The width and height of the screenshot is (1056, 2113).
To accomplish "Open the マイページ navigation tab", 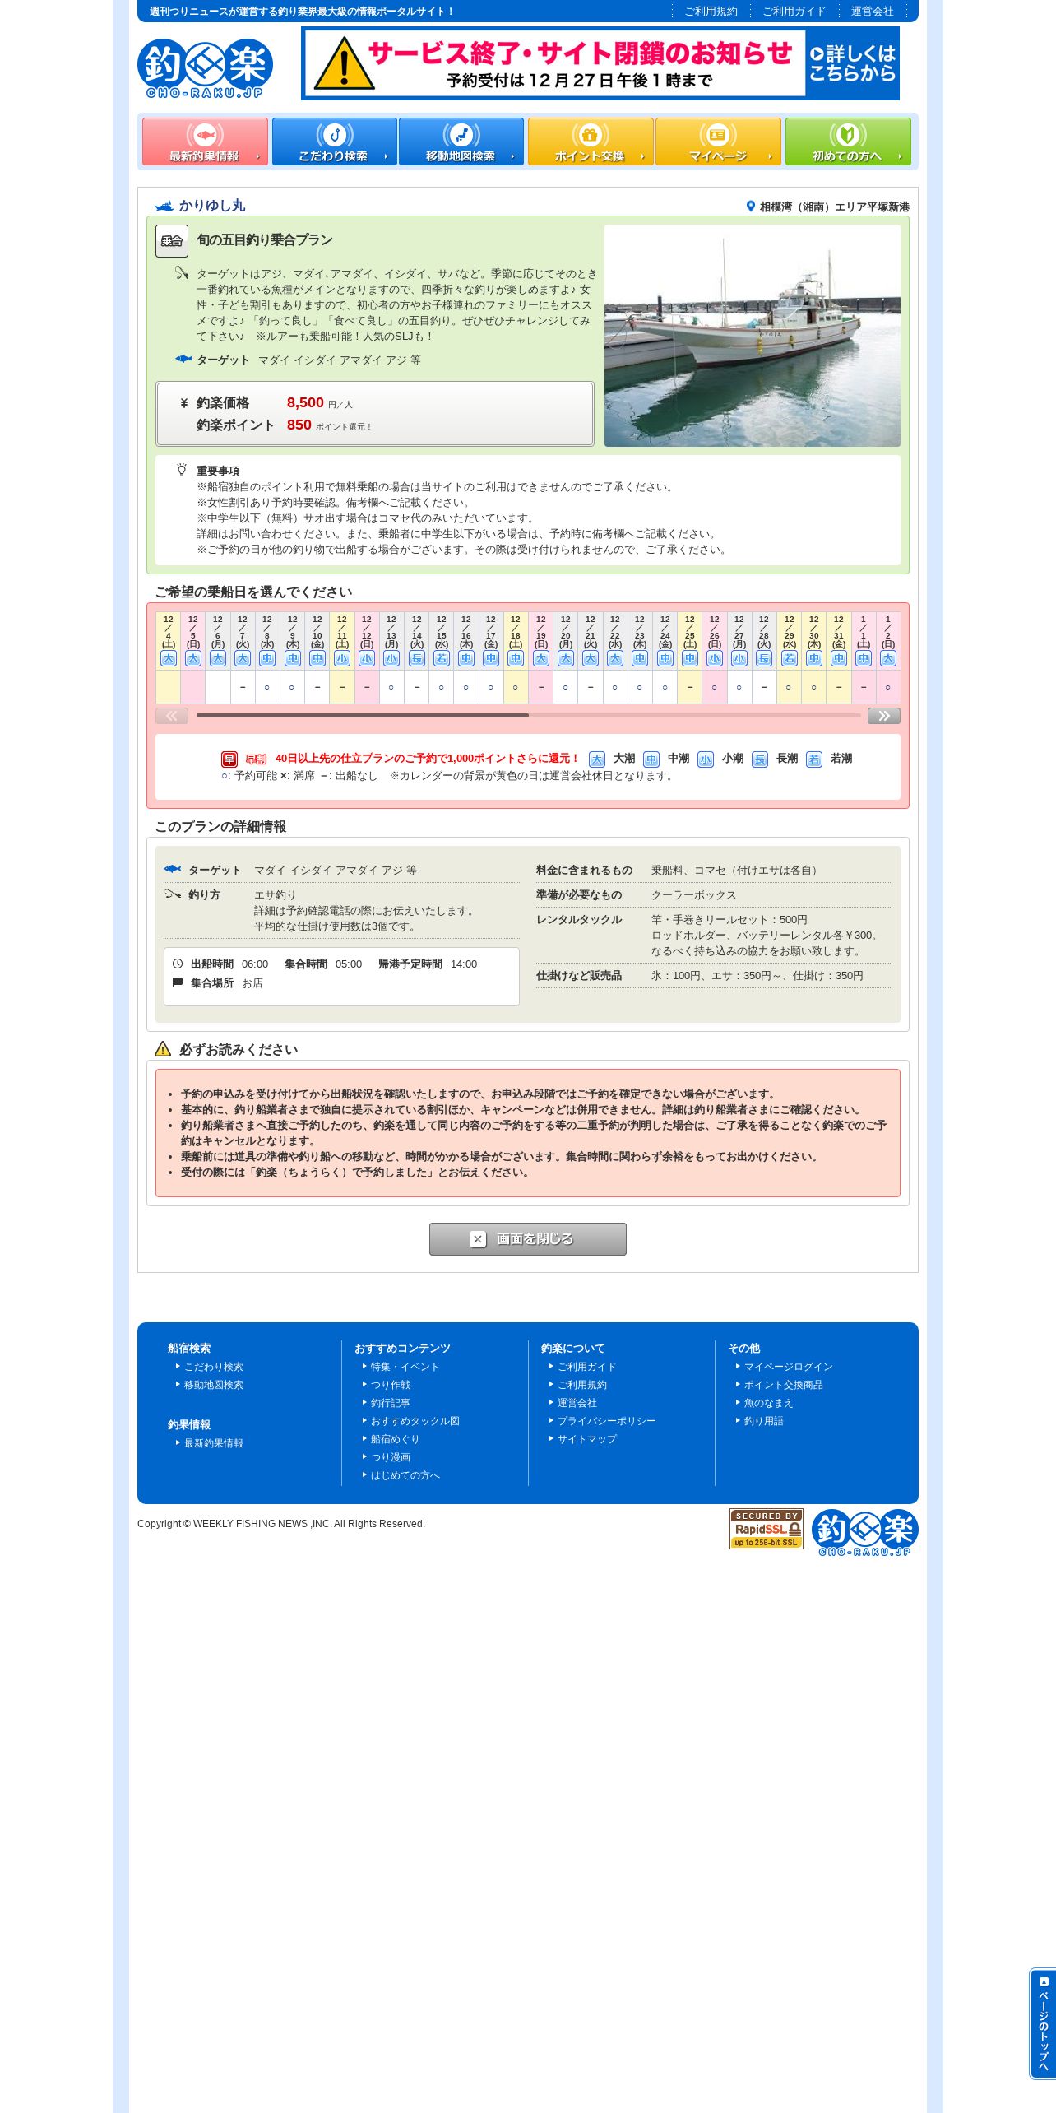I will pyautogui.click(x=718, y=142).
